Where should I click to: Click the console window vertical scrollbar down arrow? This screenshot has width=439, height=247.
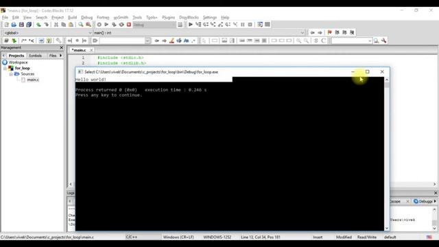click(387, 228)
